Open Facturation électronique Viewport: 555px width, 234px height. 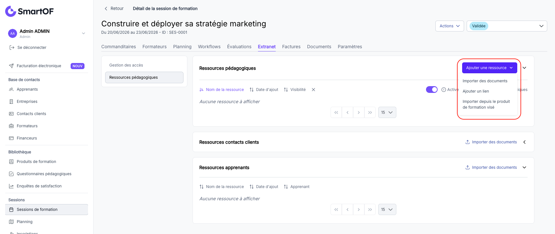tap(39, 66)
